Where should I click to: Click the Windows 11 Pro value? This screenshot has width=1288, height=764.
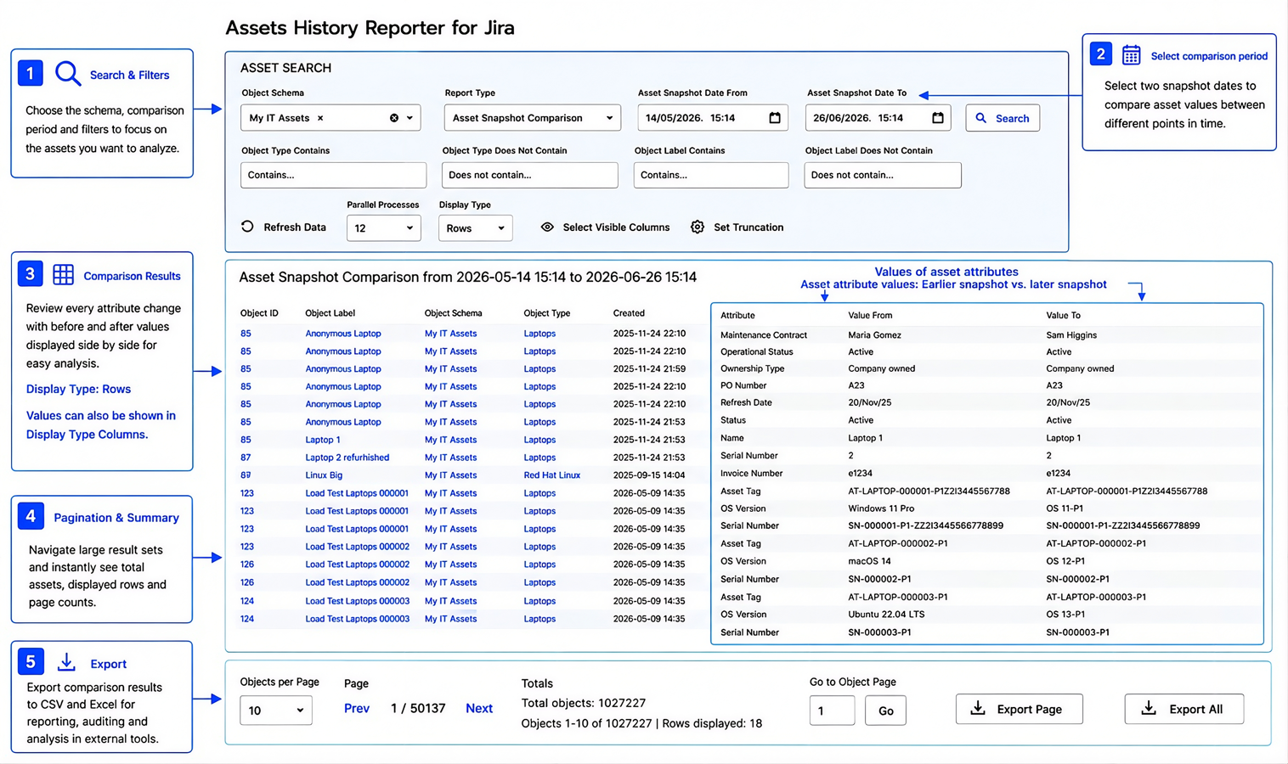tap(883, 508)
